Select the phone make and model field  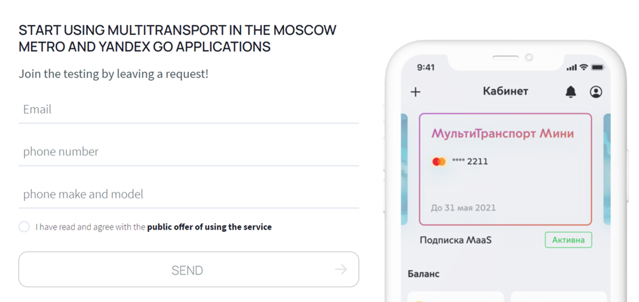coord(188,194)
